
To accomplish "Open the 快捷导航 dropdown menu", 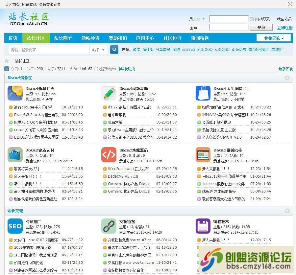I will tap(274, 38).
